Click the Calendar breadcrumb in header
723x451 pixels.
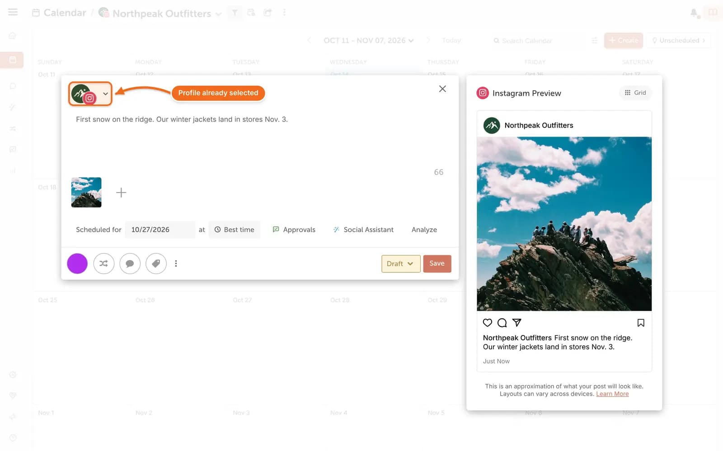pyautogui.click(x=59, y=13)
